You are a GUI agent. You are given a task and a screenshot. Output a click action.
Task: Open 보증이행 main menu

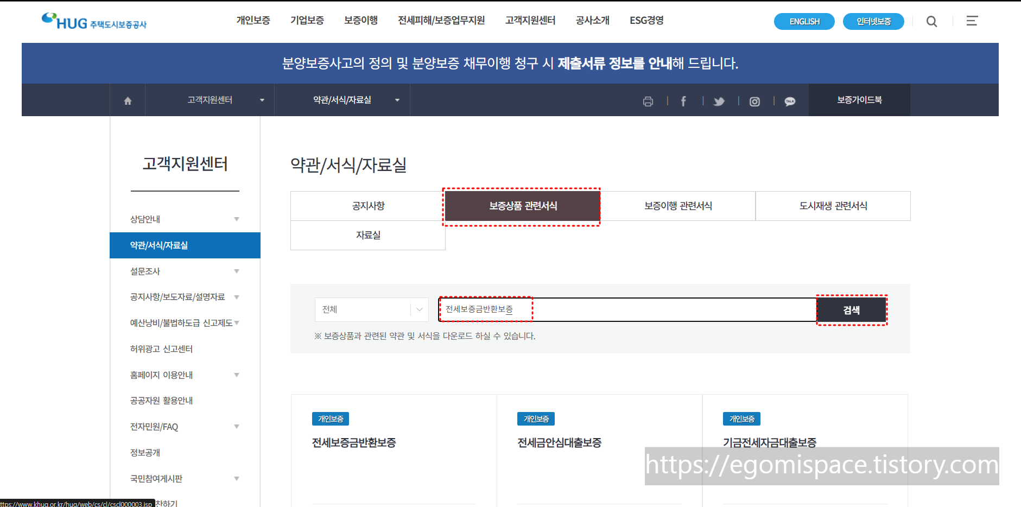360,21
